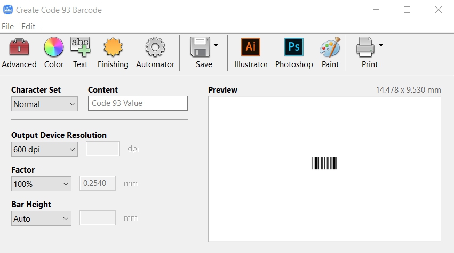This screenshot has height=253, width=454.
Task: Open the 600 dpi resolution dropdown
Action: (44, 149)
